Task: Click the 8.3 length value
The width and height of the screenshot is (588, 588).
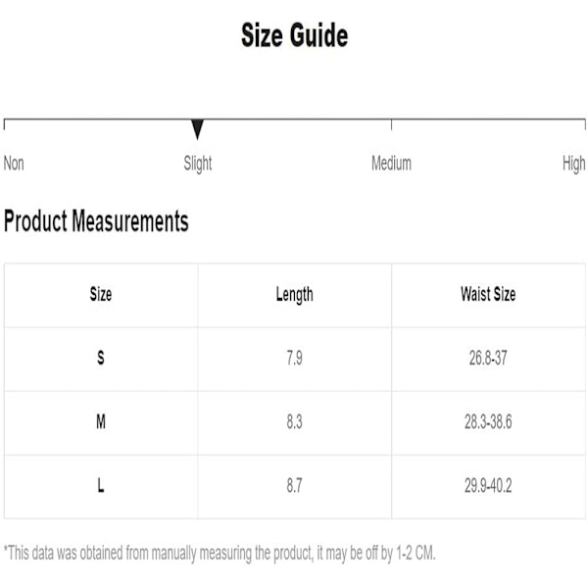Action: click(294, 421)
